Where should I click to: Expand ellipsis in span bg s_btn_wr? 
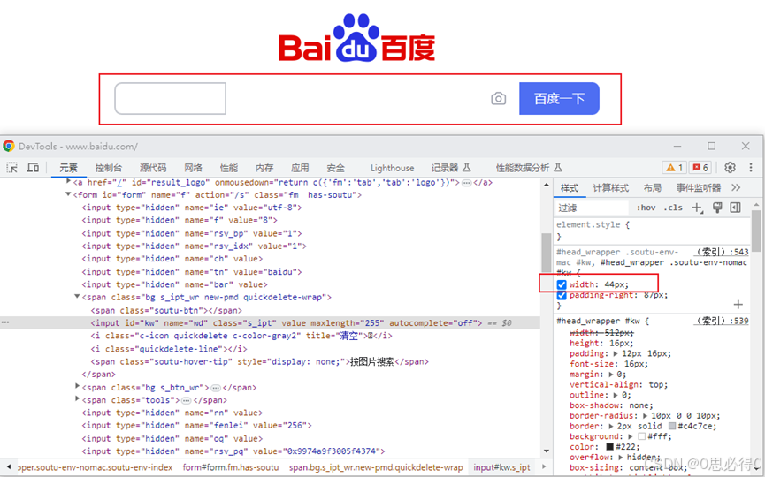(216, 388)
